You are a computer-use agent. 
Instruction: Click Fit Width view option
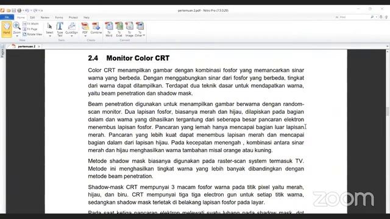point(31,24)
